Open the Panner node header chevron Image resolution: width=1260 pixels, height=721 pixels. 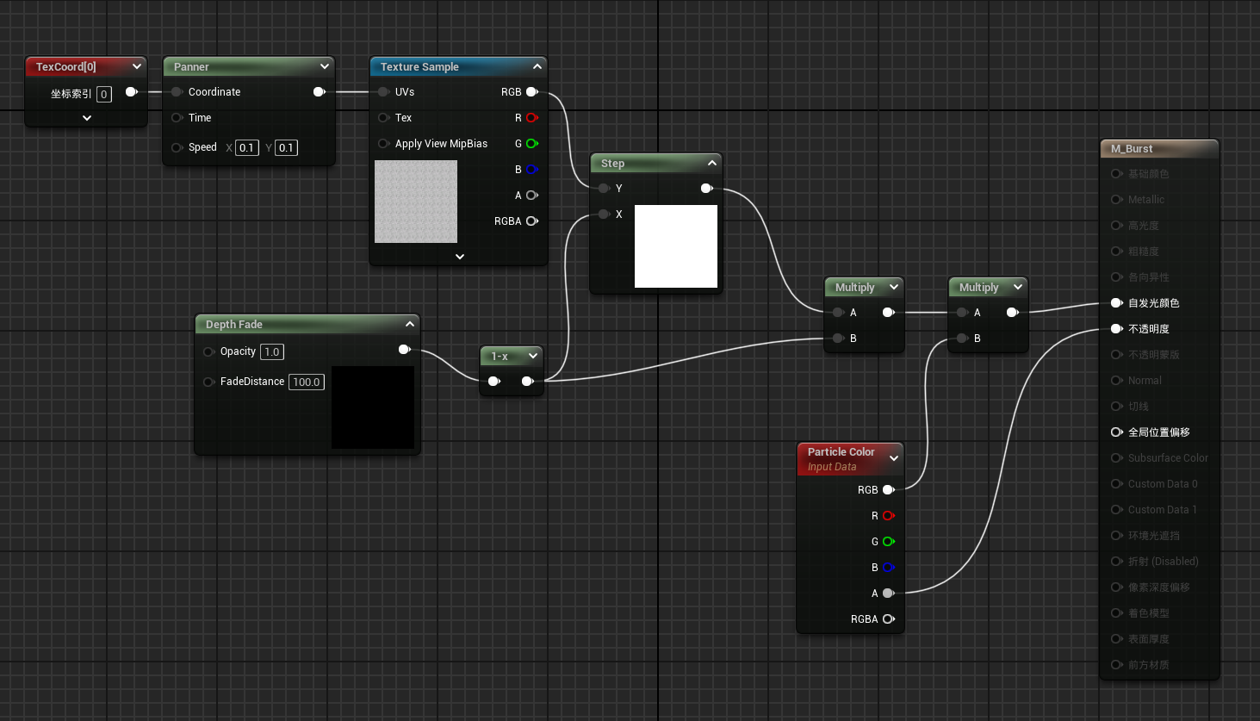pyautogui.click(x=324, y=66)
